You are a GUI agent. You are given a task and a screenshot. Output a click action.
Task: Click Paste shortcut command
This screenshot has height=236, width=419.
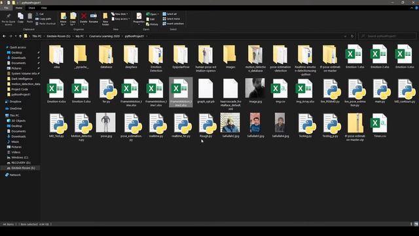point(45,24)
